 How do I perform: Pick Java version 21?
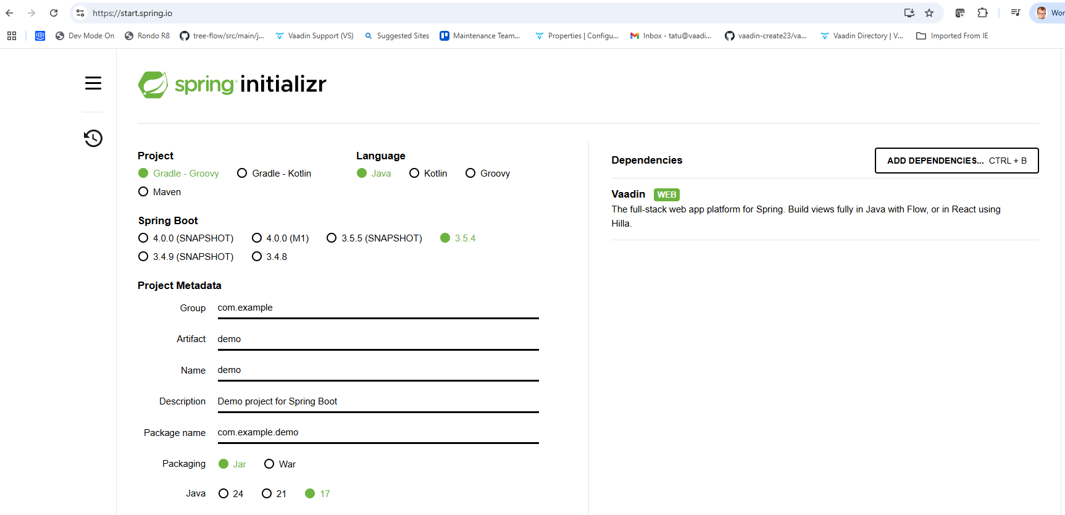[x=267, y=494]
